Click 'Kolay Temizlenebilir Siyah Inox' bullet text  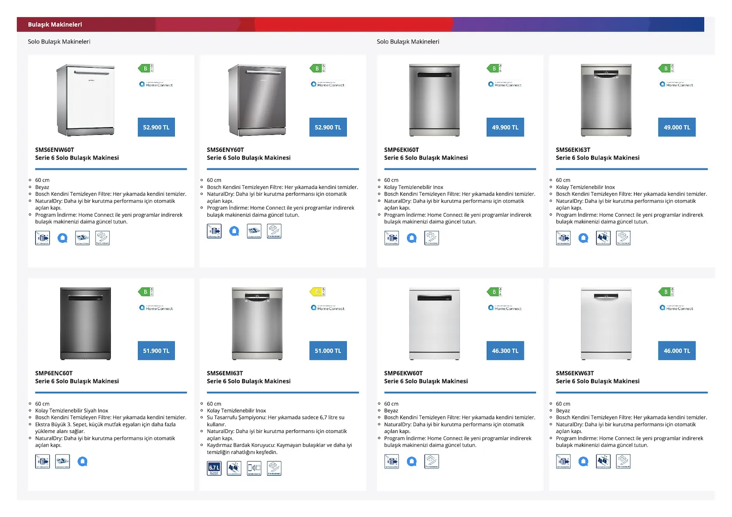(72, 411)
